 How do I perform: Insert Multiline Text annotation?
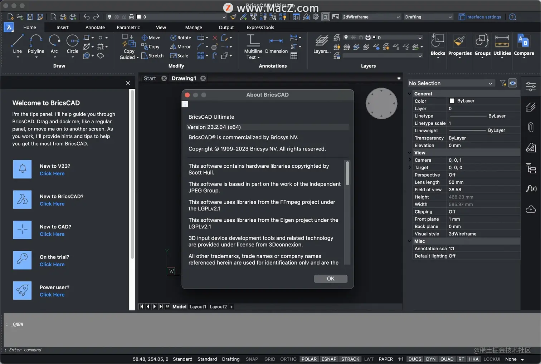point(253,46)
